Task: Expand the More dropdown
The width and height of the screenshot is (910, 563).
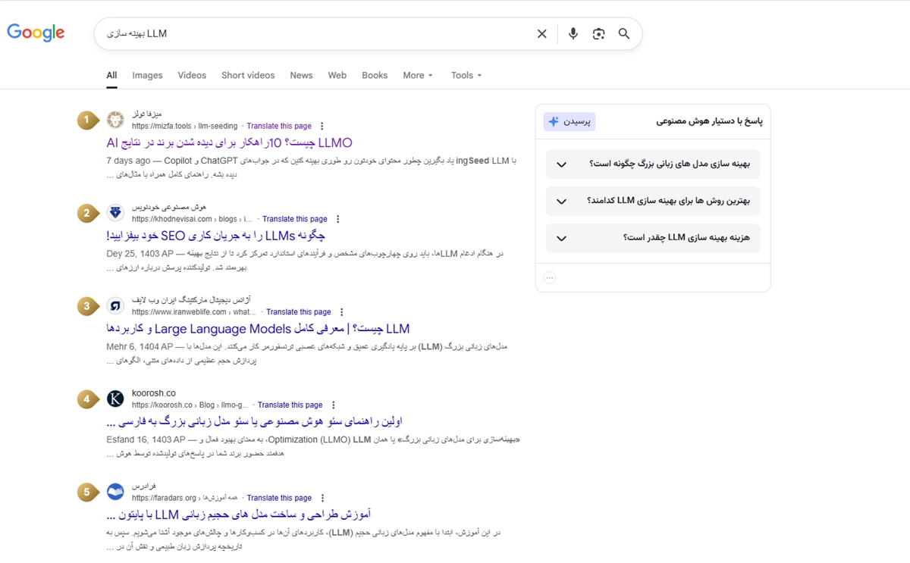Action: [418, 76]
